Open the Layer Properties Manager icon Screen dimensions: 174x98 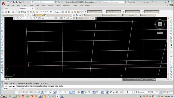click(x=33, y=15)
